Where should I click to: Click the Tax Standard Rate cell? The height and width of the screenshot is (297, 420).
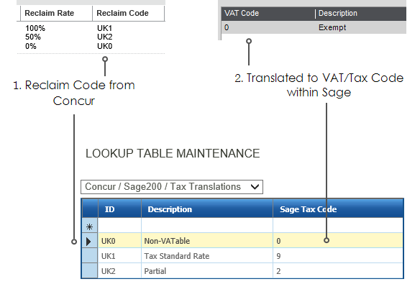click(207, 256)
